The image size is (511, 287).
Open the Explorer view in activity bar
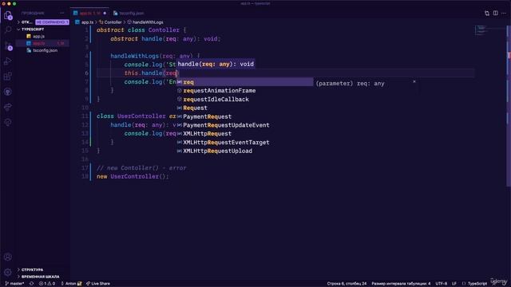coord(8,15)
